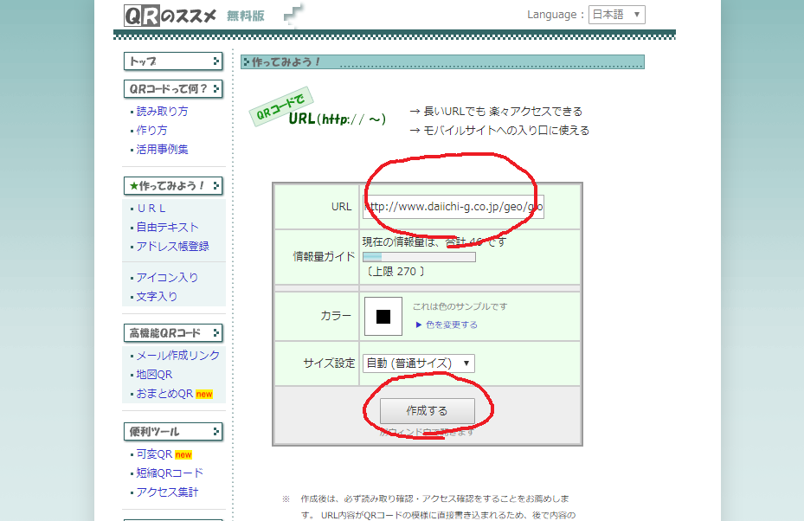Click the 色を変更する link
Image resolution: width=804 pixels, height=521 pixels.
[451, 325]
